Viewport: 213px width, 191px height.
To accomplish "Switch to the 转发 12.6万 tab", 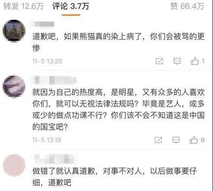I will tap(23, 7).
